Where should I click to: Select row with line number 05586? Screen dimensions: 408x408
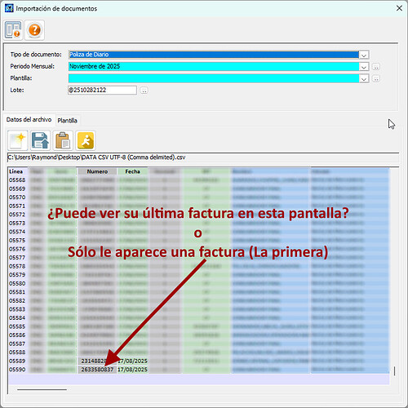pyautogui.click(x=198, y=335)
